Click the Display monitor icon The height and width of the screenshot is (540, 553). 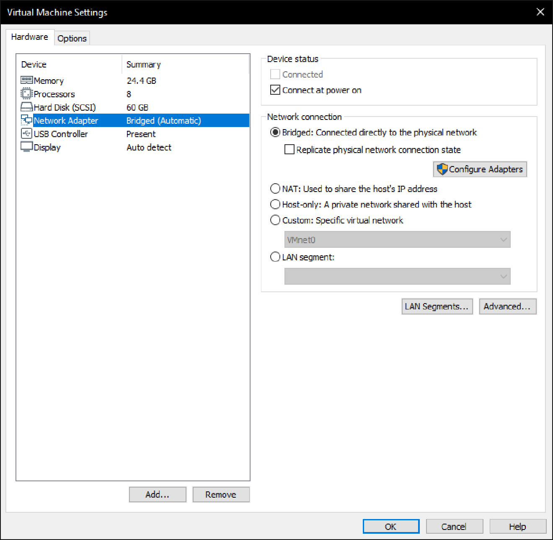pos(26,147)
